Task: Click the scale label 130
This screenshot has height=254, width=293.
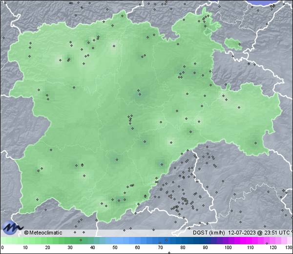Action: click(x=289, y=248)
